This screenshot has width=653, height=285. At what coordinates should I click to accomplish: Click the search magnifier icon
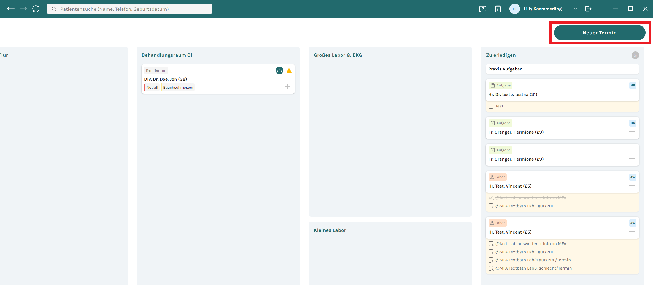tap(54, 9)
